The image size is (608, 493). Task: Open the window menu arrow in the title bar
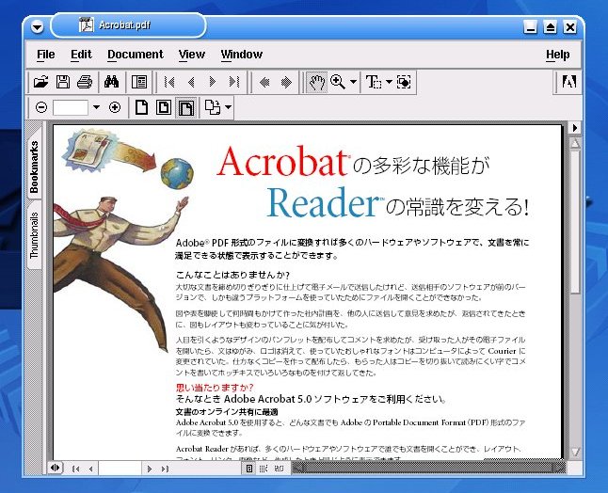(38, 26)
